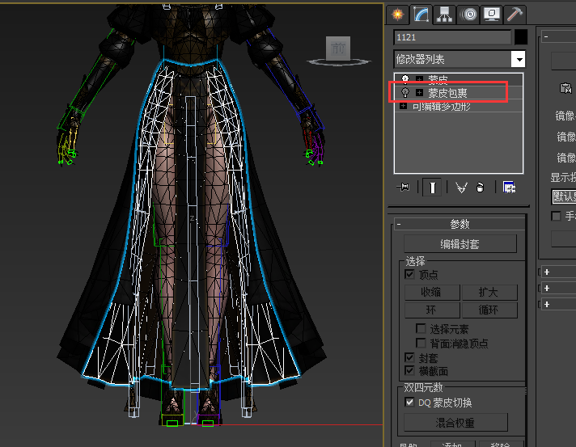This screenshot has height=447, width=576.
Task: Expand the 蒙皮 modifier sub-levels
Action: [419, 79]
